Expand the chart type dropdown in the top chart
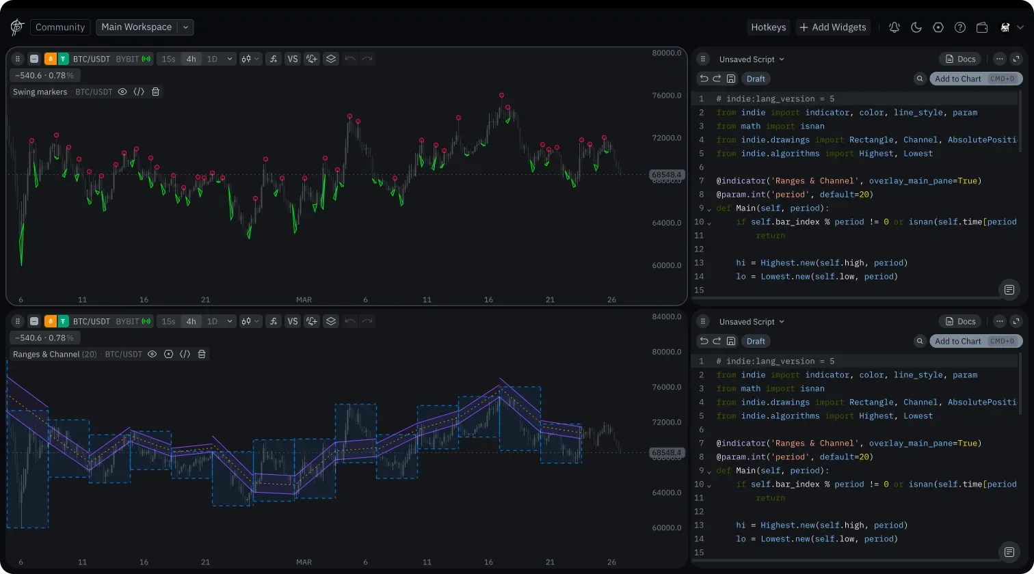Viewport: 1034px width, 574px height. (x=250, y=59)
